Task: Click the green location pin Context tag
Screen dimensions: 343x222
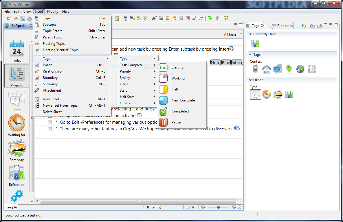Action: [289, 69]
